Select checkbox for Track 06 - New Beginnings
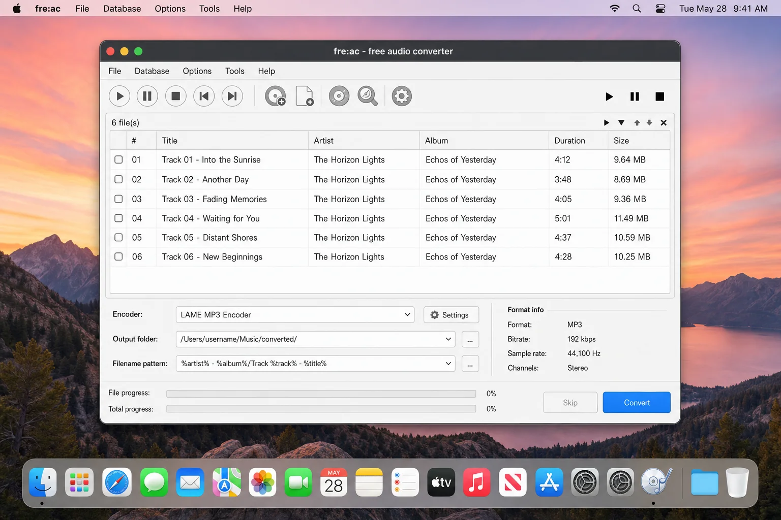781x520 pixels. [118, 256]
